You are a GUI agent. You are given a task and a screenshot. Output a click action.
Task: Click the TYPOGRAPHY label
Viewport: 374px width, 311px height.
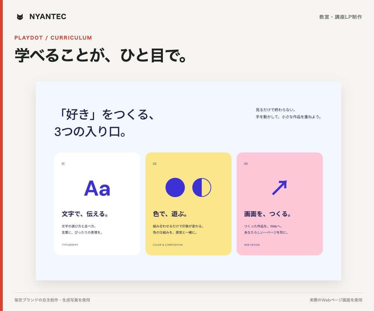point(70,245)
